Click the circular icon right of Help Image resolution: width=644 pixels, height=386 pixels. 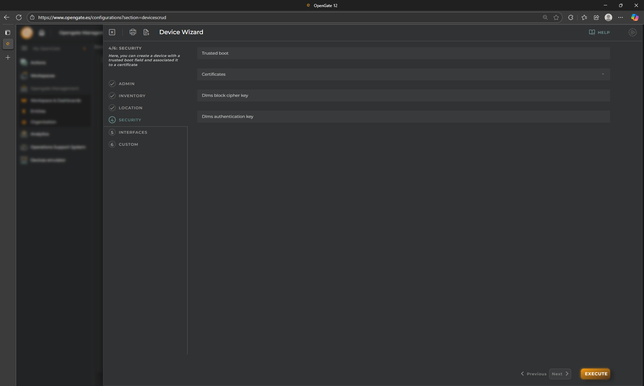click(x=632, y=33)
